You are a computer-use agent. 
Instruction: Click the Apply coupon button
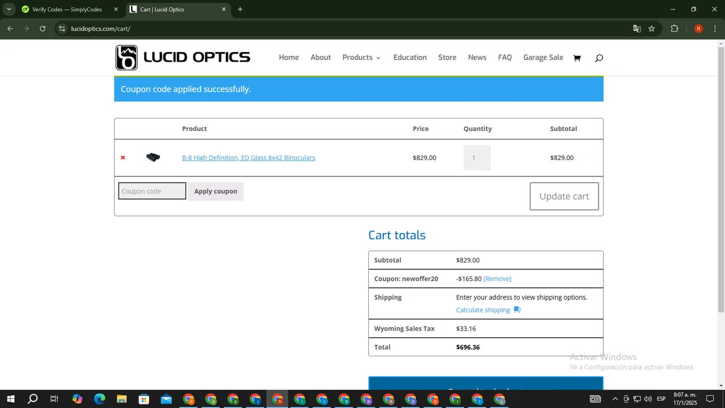[216, 191]
